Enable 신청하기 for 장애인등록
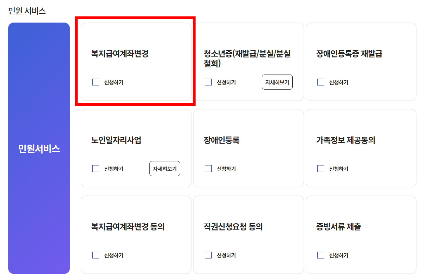 [208, 169]
